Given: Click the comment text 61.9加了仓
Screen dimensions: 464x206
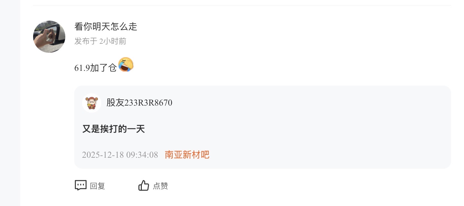Looking at the screenshot, I should [x=95, y=68].
